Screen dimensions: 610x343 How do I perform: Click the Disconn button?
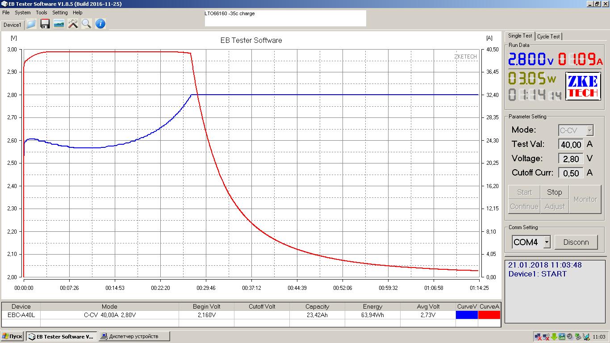coord(576,242)
